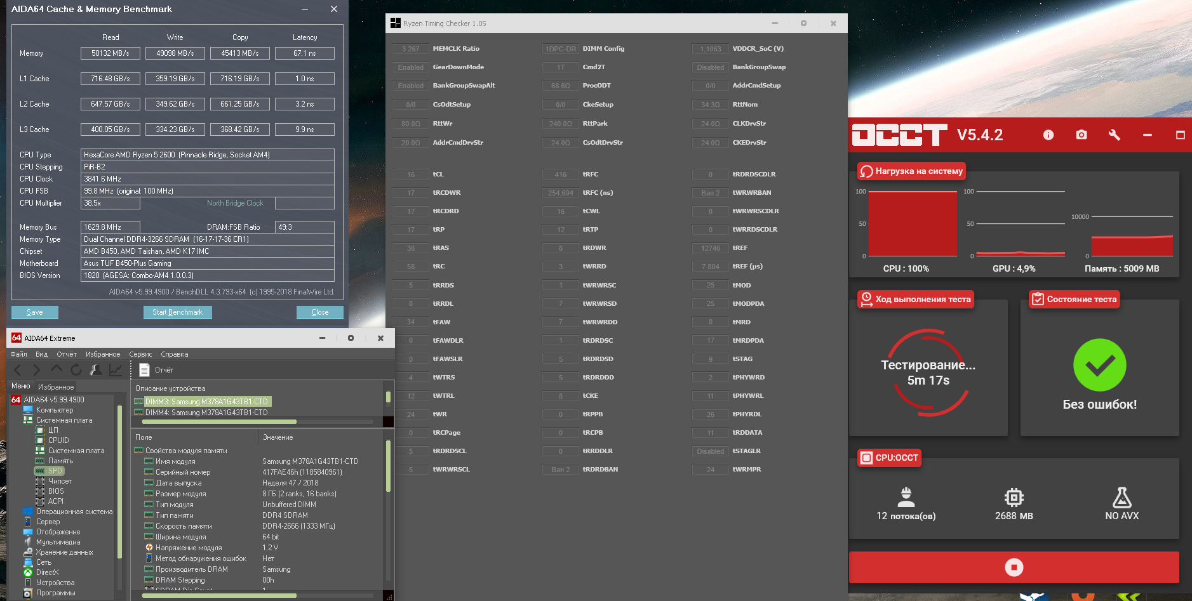Image resolution: width=1192 pixels, height=601 pixels.
Task: Click the Серийный номер row
Action: [257, 472]
